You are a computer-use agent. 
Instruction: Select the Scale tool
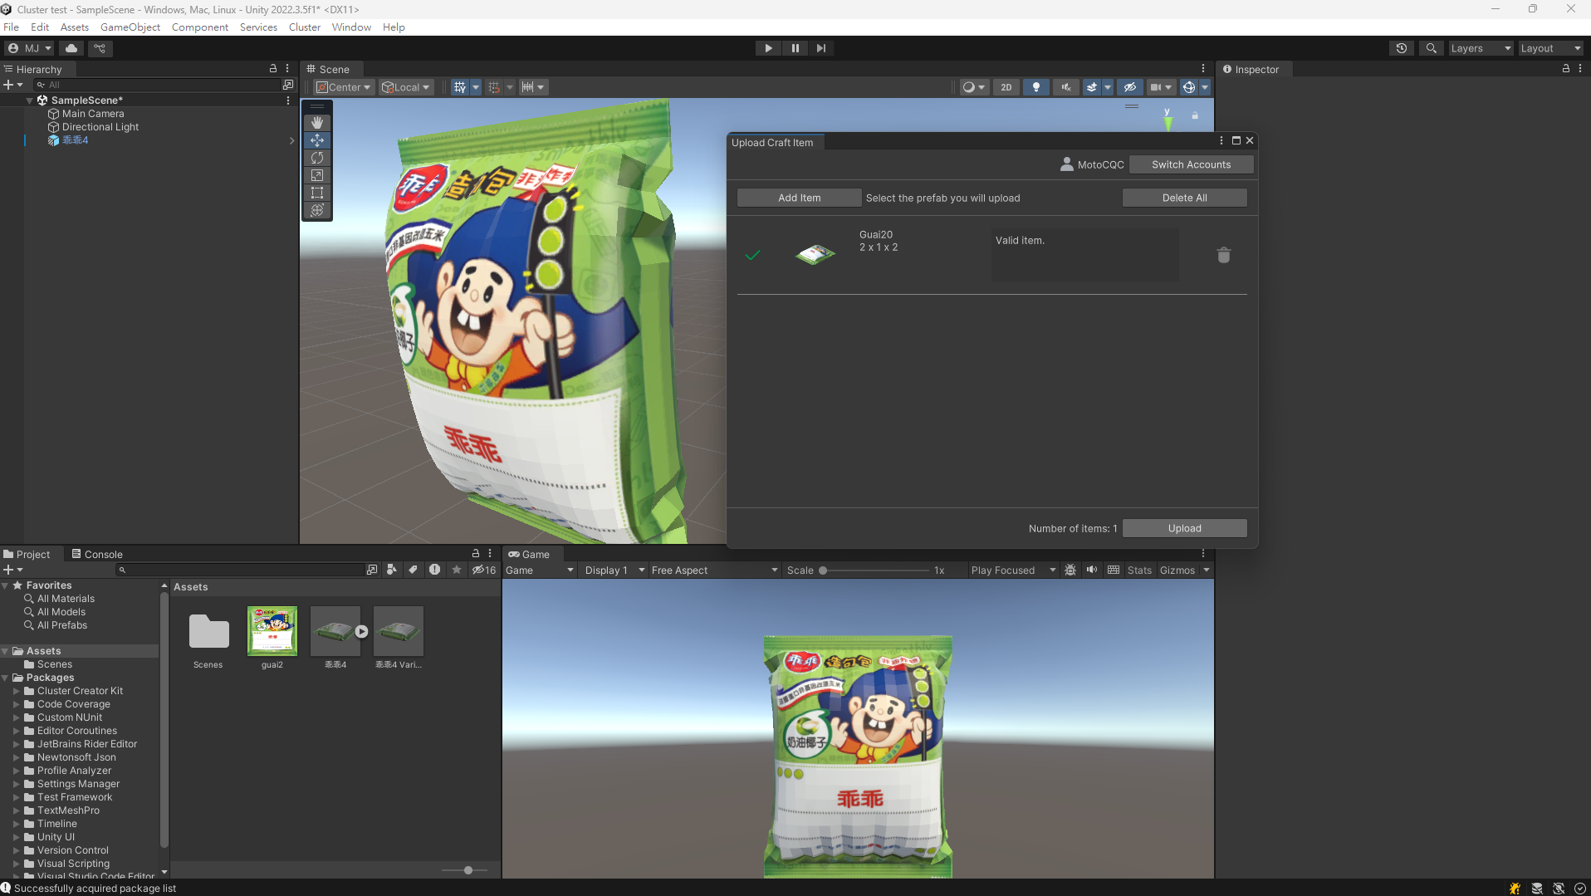point(317,175)
